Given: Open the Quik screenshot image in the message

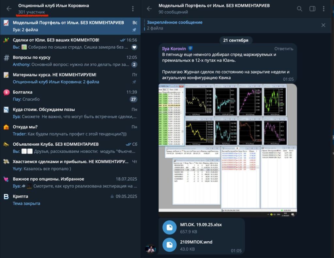Looking at the screenshot, I should (228, 150).
